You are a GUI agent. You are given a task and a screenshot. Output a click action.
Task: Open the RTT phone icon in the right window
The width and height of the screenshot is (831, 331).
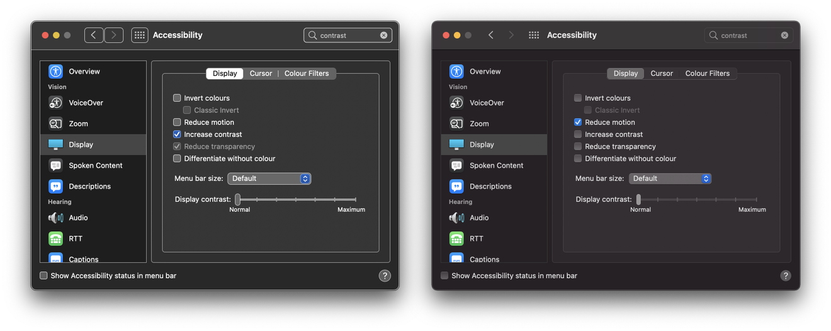[456, 239]
